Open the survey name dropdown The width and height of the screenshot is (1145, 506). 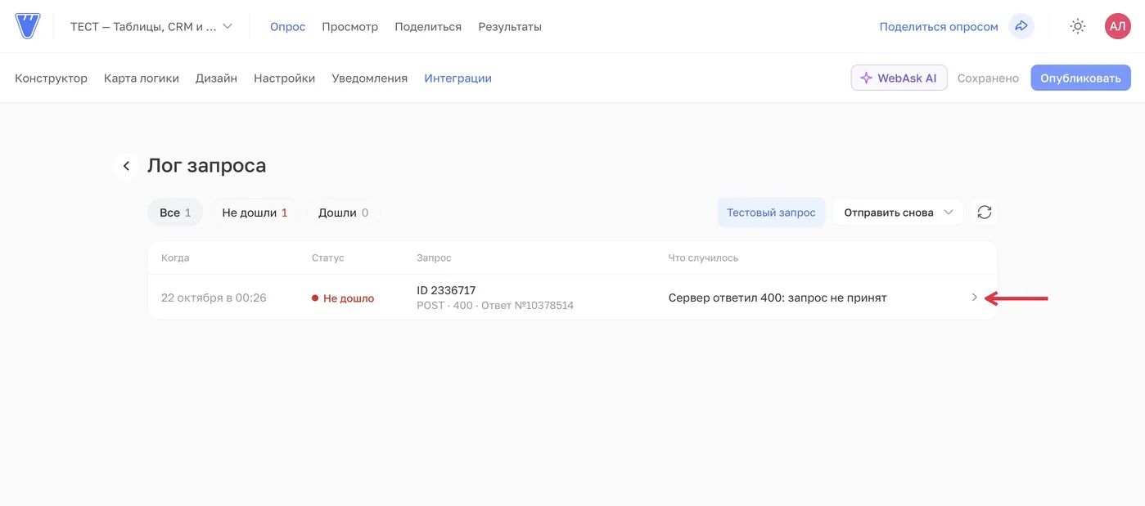(x=151, y=26)
